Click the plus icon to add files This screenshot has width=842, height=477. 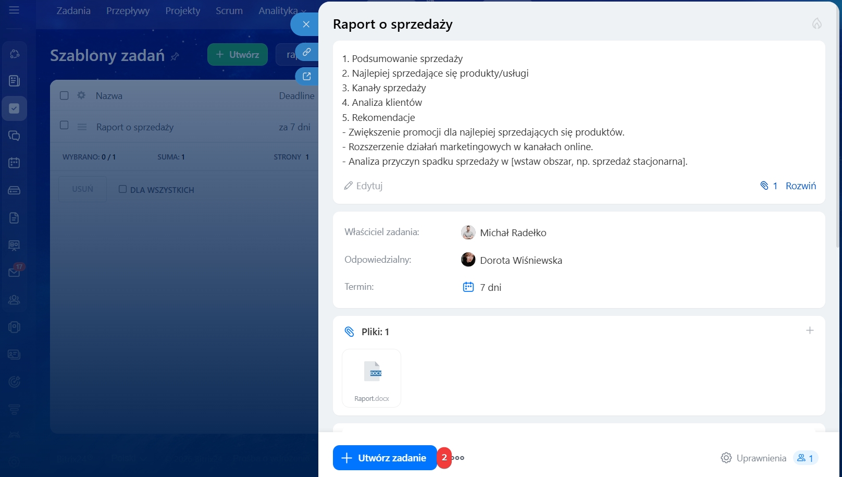click(810, 331)
